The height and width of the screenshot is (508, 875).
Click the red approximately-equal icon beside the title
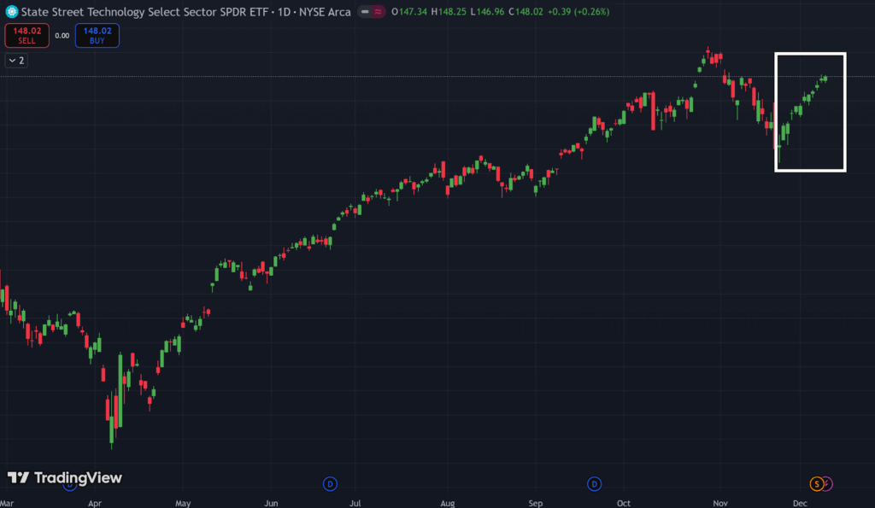point(378,12)
